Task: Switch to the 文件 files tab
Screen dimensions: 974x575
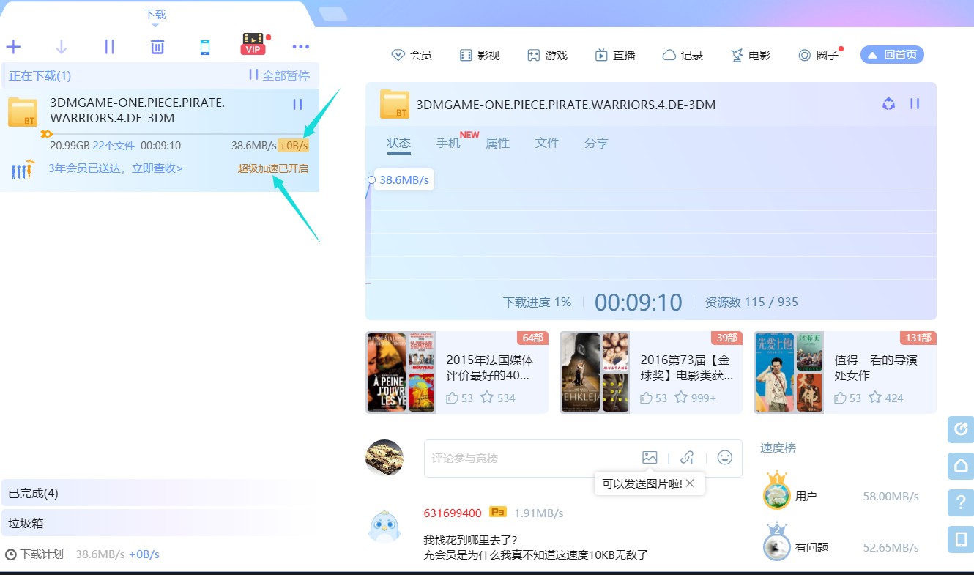Action: [x=547, y=143]
